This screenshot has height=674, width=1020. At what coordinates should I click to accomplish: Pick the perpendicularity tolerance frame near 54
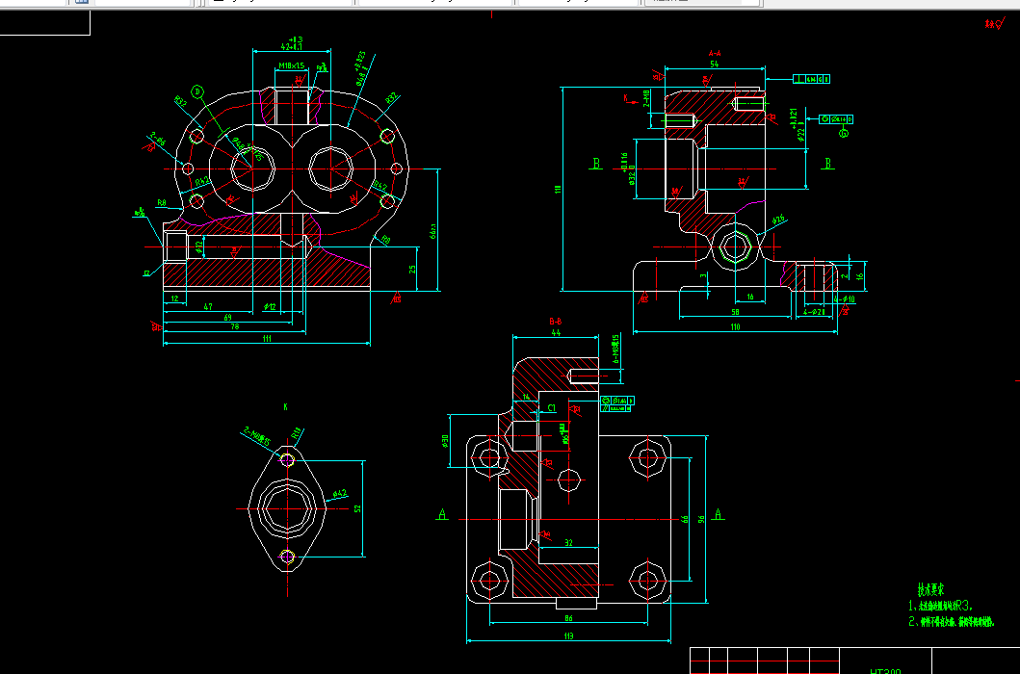811,79
